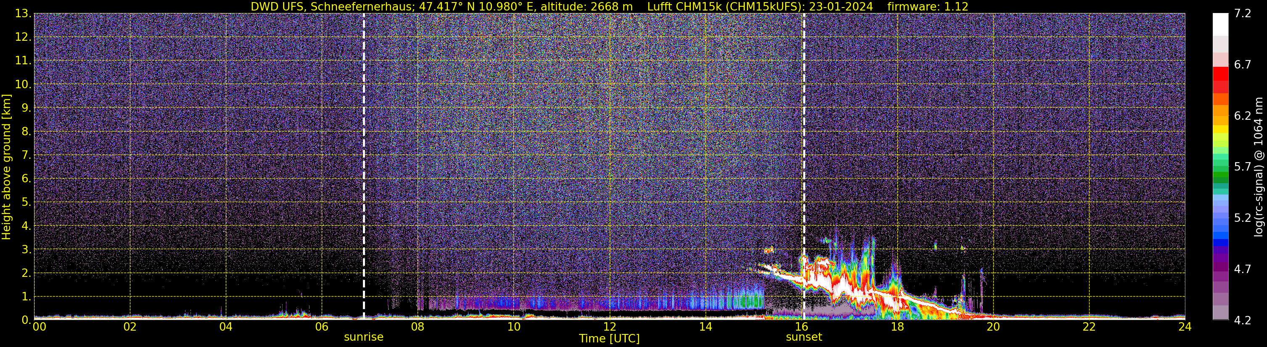Click the '5.' height axis tick label
This screenshot has width=1267, height=347.
[x=26, y=202]
